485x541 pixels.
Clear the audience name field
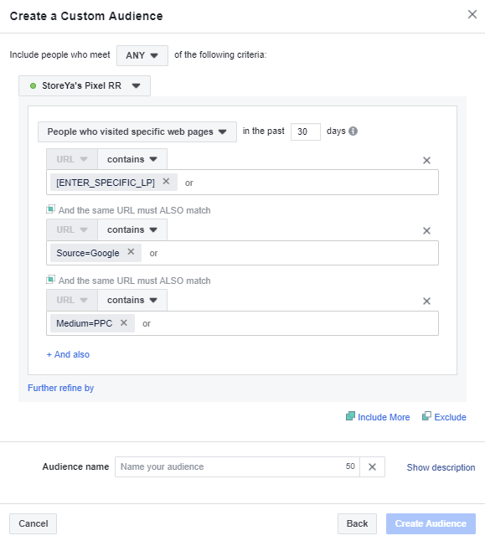click(x=372, y=466)
